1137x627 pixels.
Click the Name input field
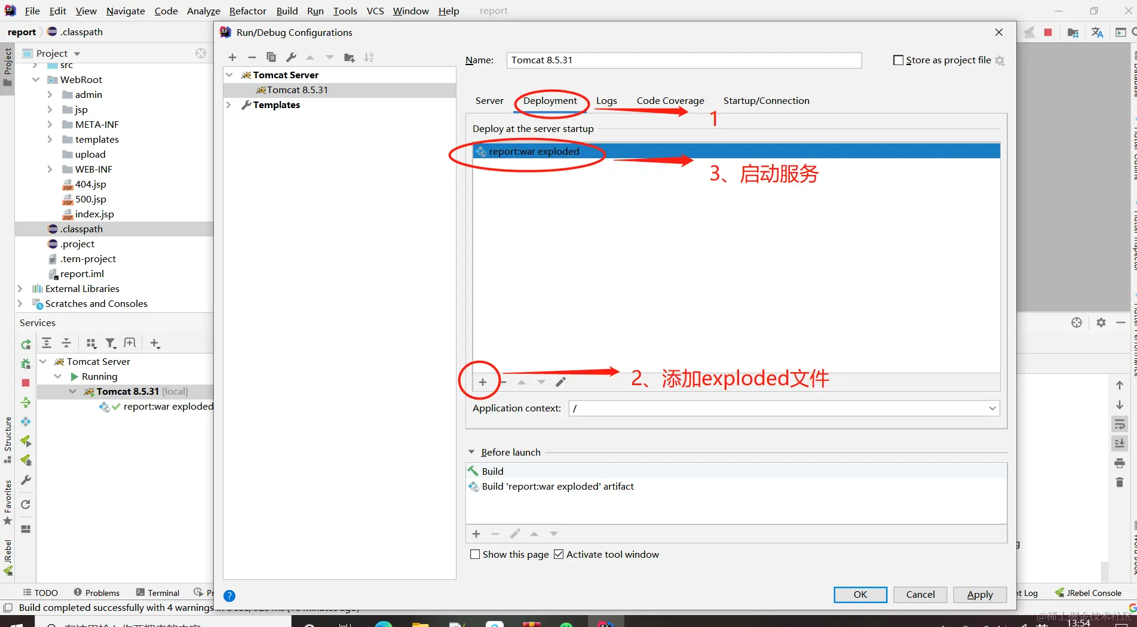pos(684,60)
